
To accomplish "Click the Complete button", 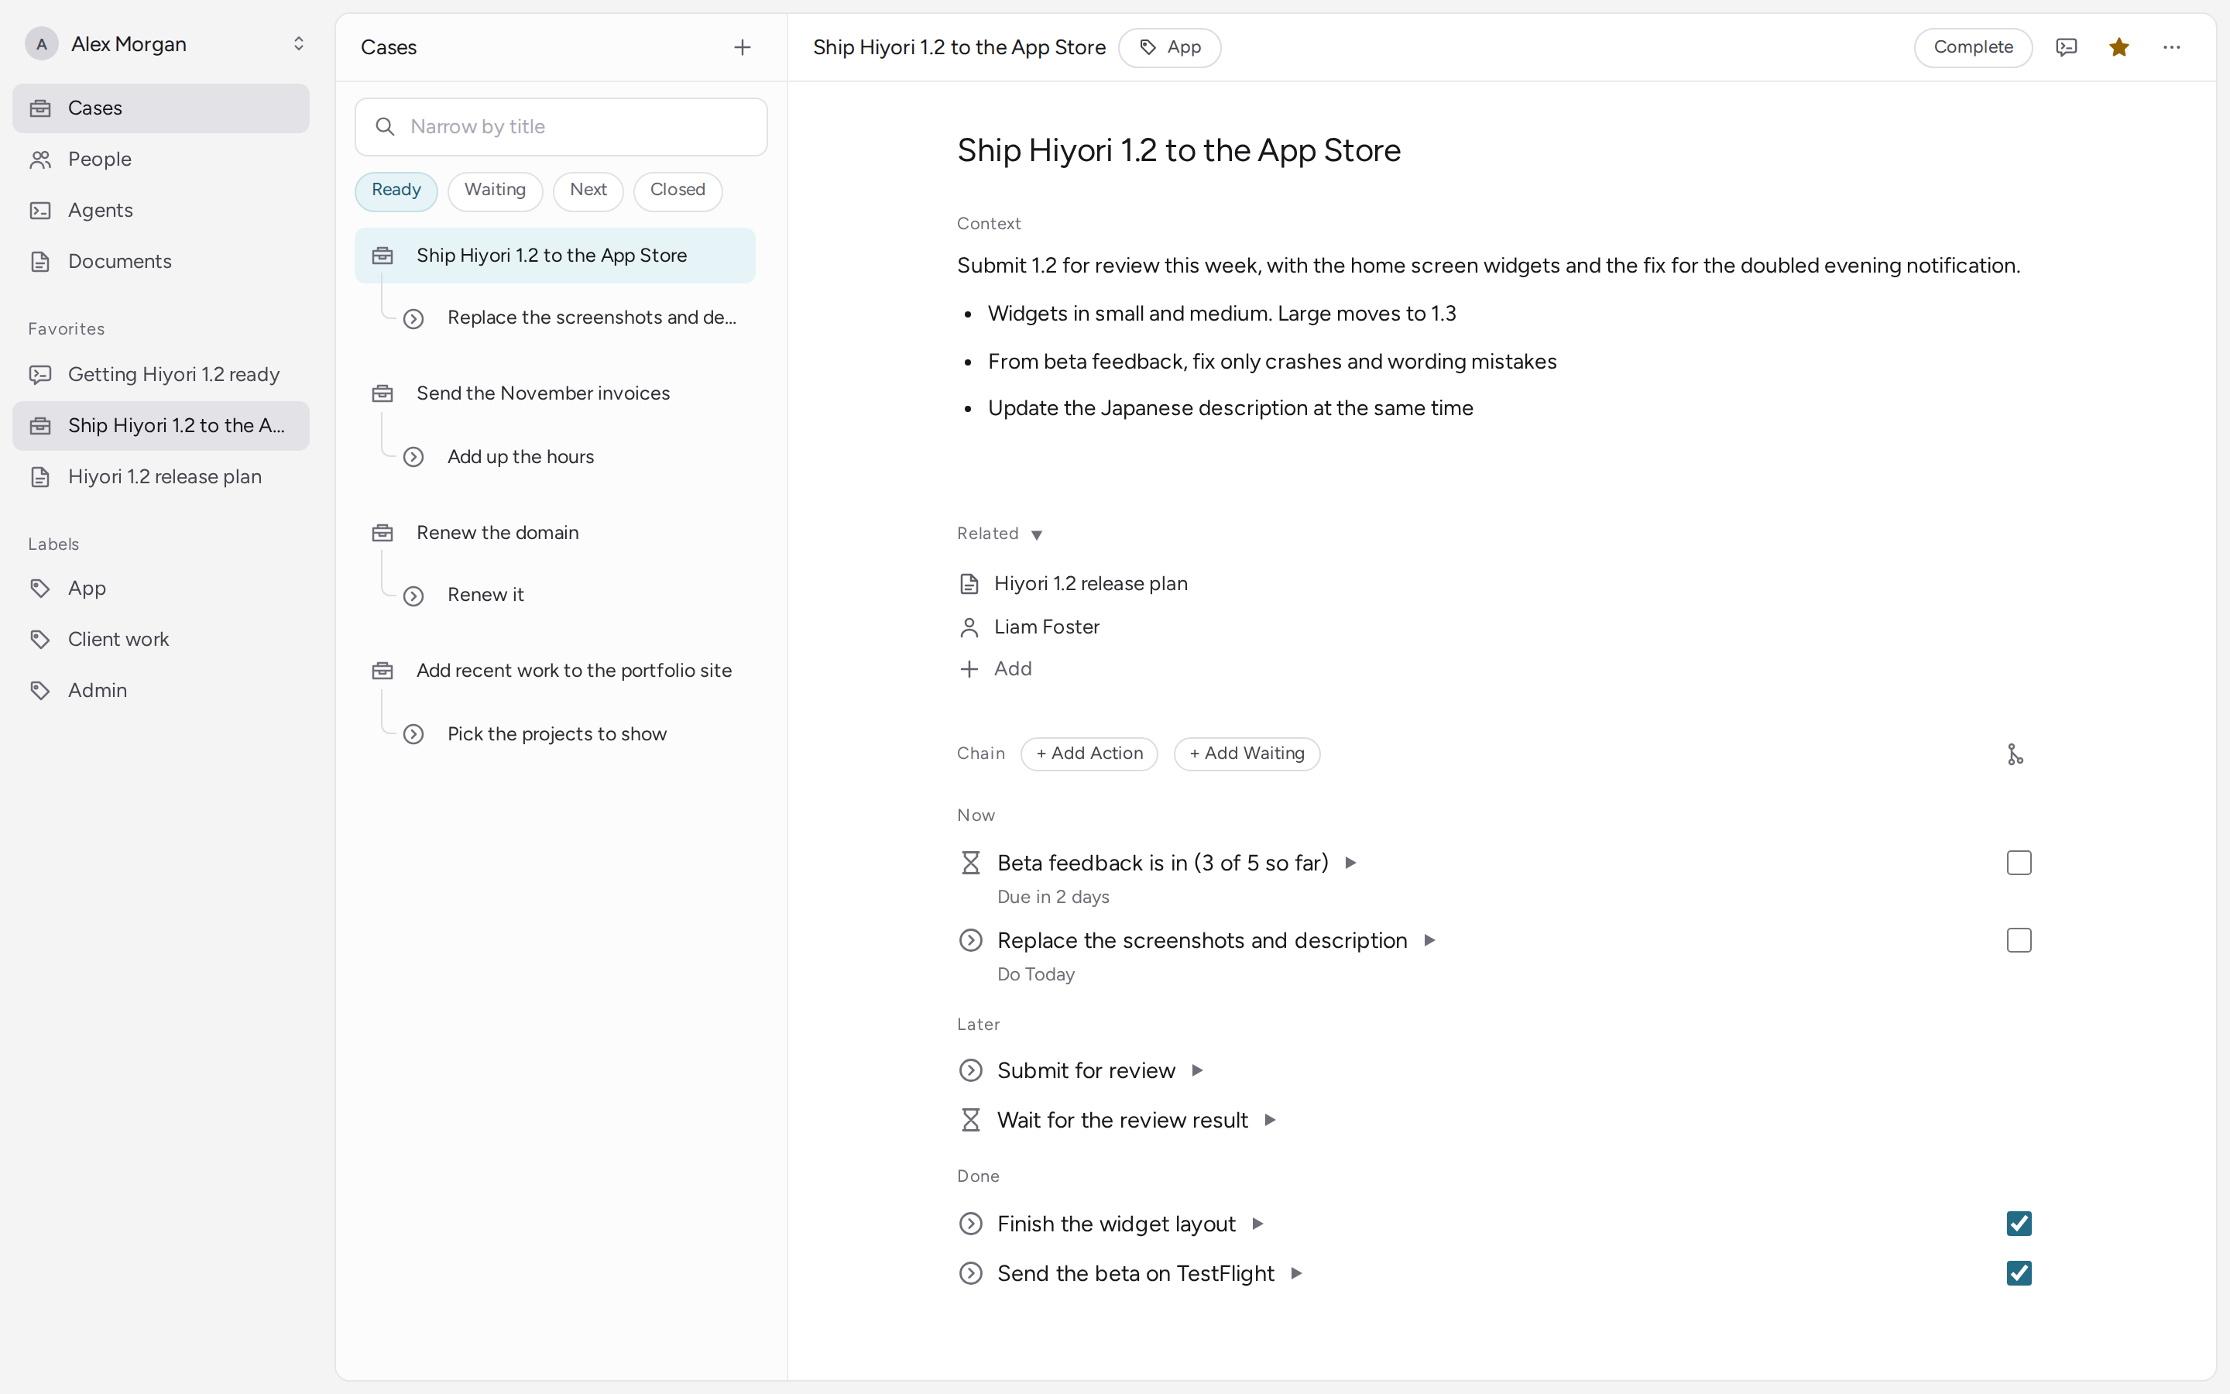I will pos(1973,47).
